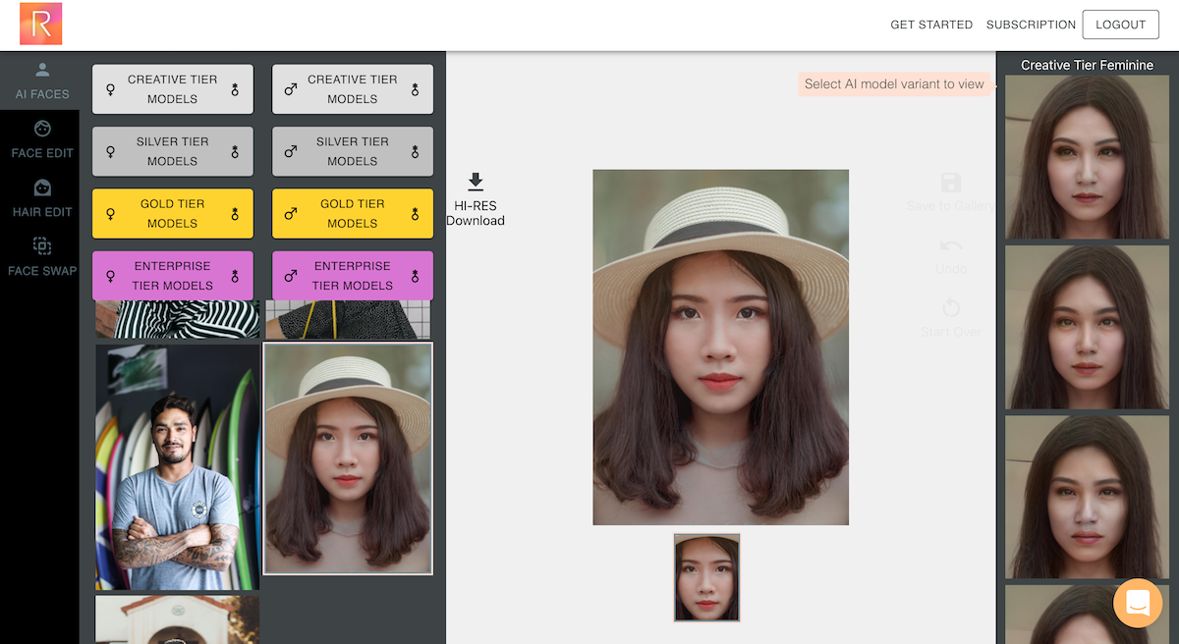Open the Get Started page
This screenshot has height=644, width=1179.
pyautogui.click(x=930, y=25)
